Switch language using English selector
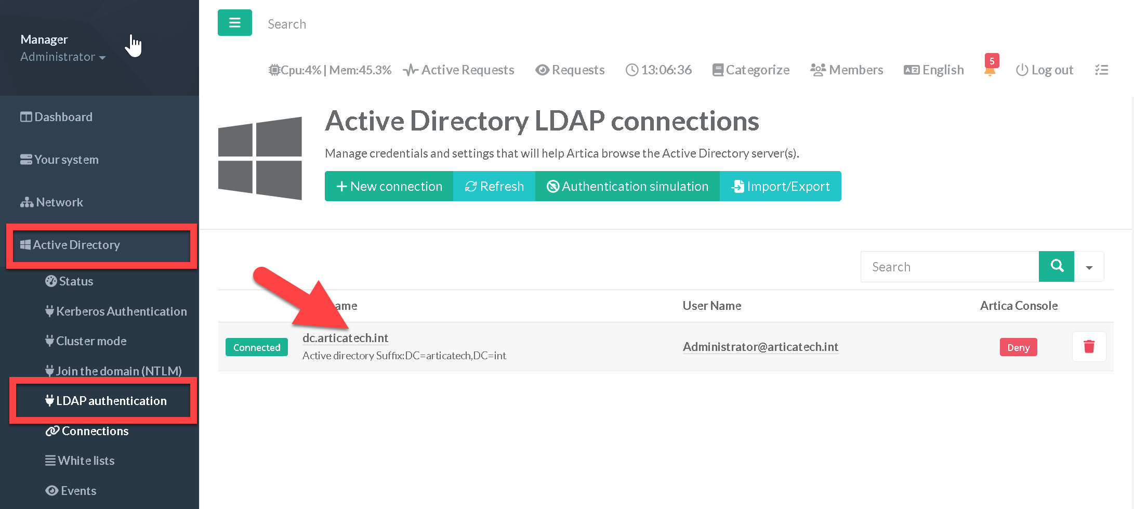1134x509 pixels. tap(934, 70)
